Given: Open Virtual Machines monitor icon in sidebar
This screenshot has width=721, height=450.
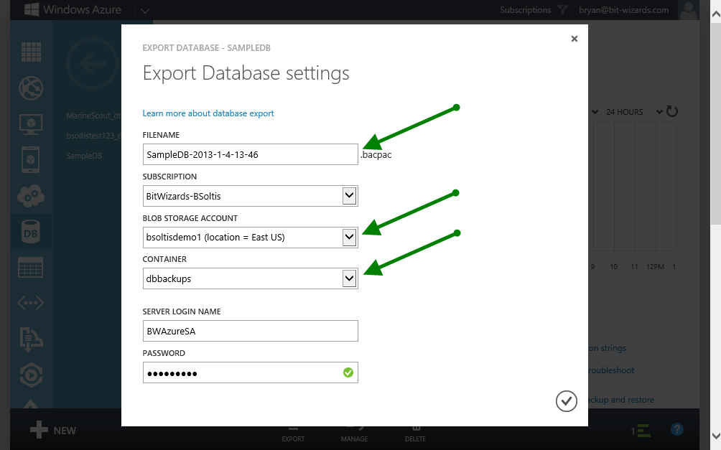Looking at the screenshot, I should (x=32, y=124).
